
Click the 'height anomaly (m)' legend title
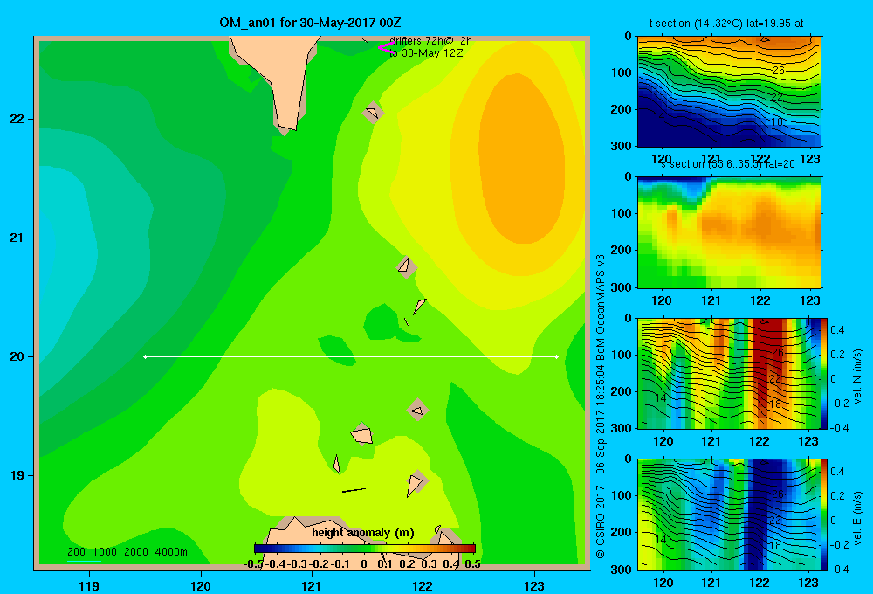click(363, 533)
